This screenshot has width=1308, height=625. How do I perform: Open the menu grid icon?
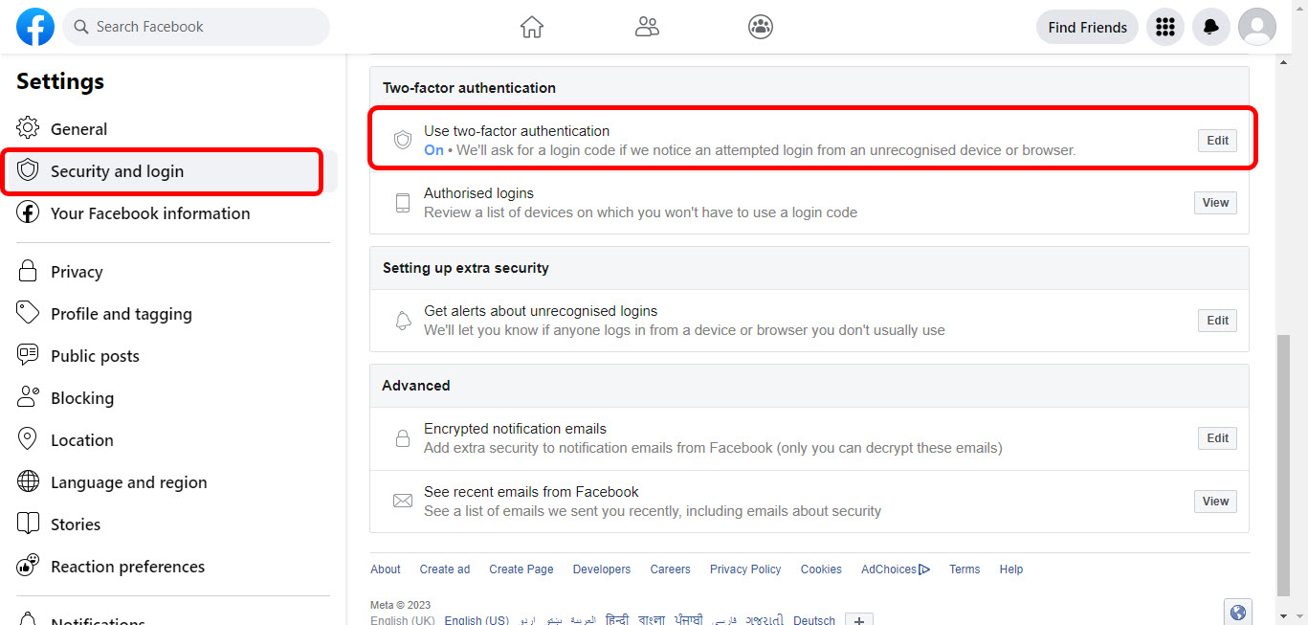click(1165, 27)
